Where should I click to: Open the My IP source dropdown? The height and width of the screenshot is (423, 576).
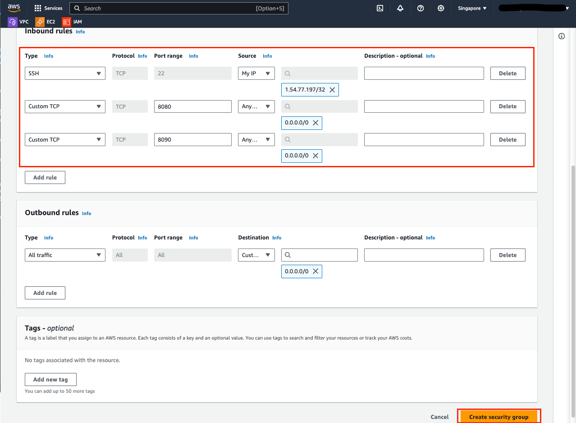click(x=256, y=74)
